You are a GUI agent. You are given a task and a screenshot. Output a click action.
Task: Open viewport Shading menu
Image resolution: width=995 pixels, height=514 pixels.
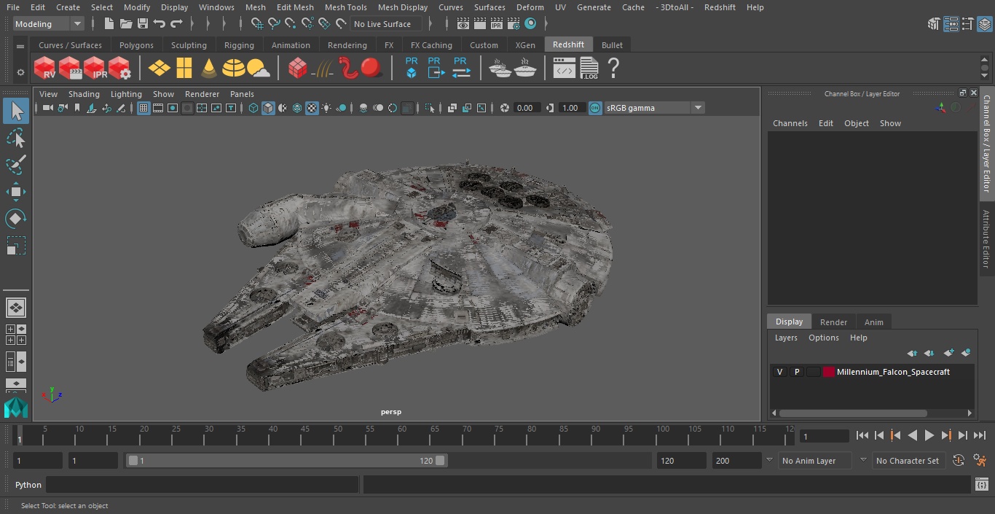coord(84,94)
